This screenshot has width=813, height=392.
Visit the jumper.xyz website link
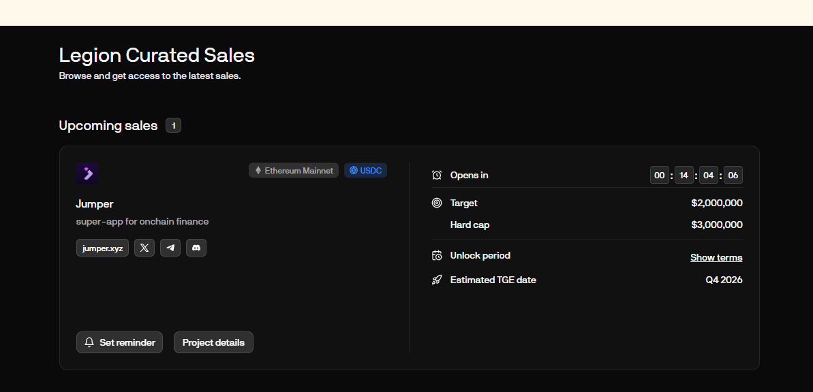coord(102,248)
